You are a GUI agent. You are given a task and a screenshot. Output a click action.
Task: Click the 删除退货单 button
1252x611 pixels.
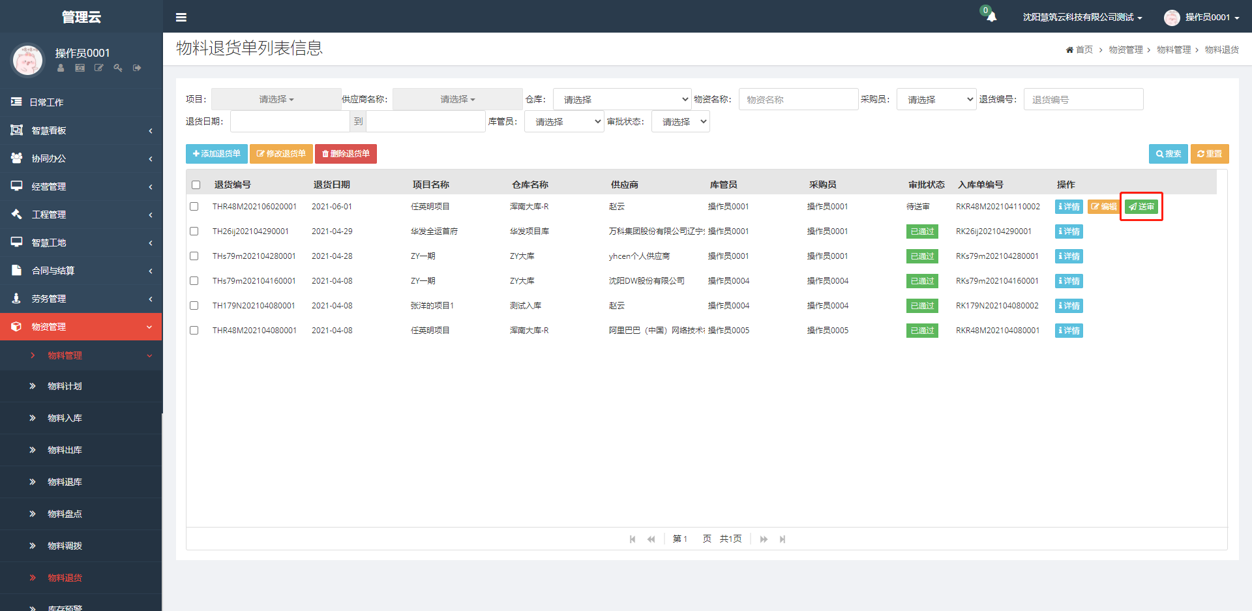346,154
